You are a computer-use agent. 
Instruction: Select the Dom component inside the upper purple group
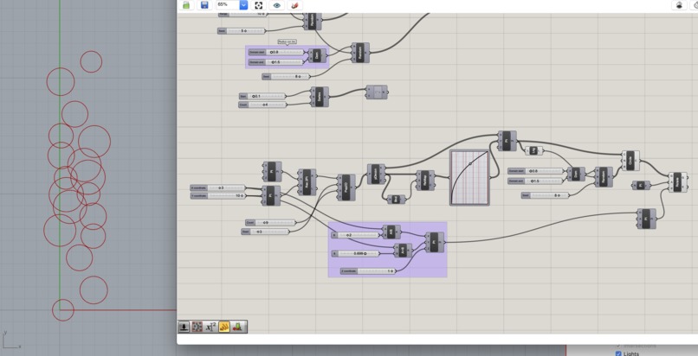[x=317, y=56]
